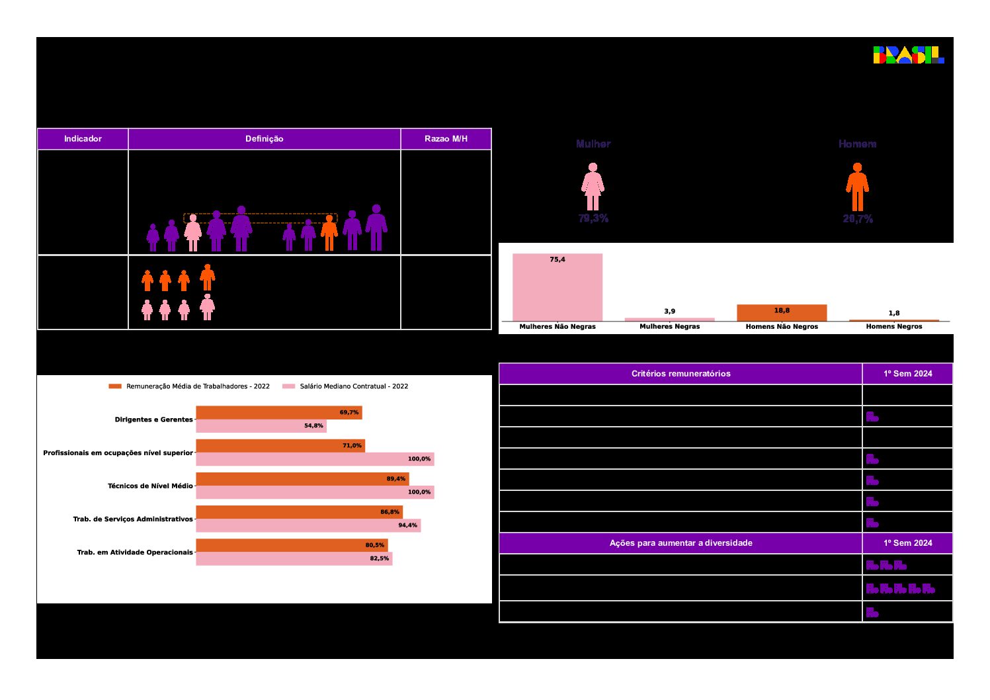Click the Mulheres Não Negras 75,4 bar

557,288
